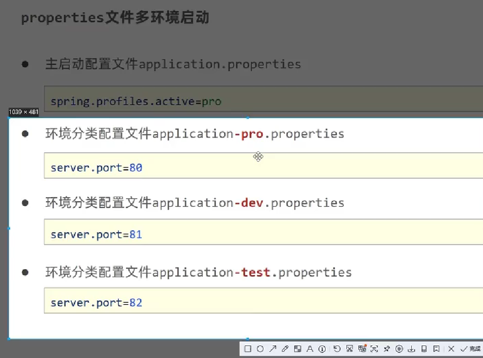Click the bookmark collect icon
The width and height of the screenshot is (483, 358).
[436, 349]
